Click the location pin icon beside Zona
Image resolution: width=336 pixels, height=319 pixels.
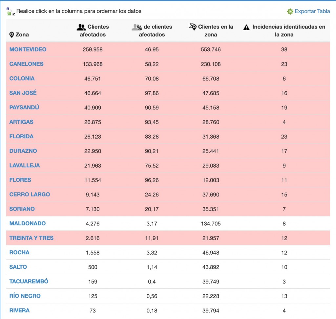(12, 34)
